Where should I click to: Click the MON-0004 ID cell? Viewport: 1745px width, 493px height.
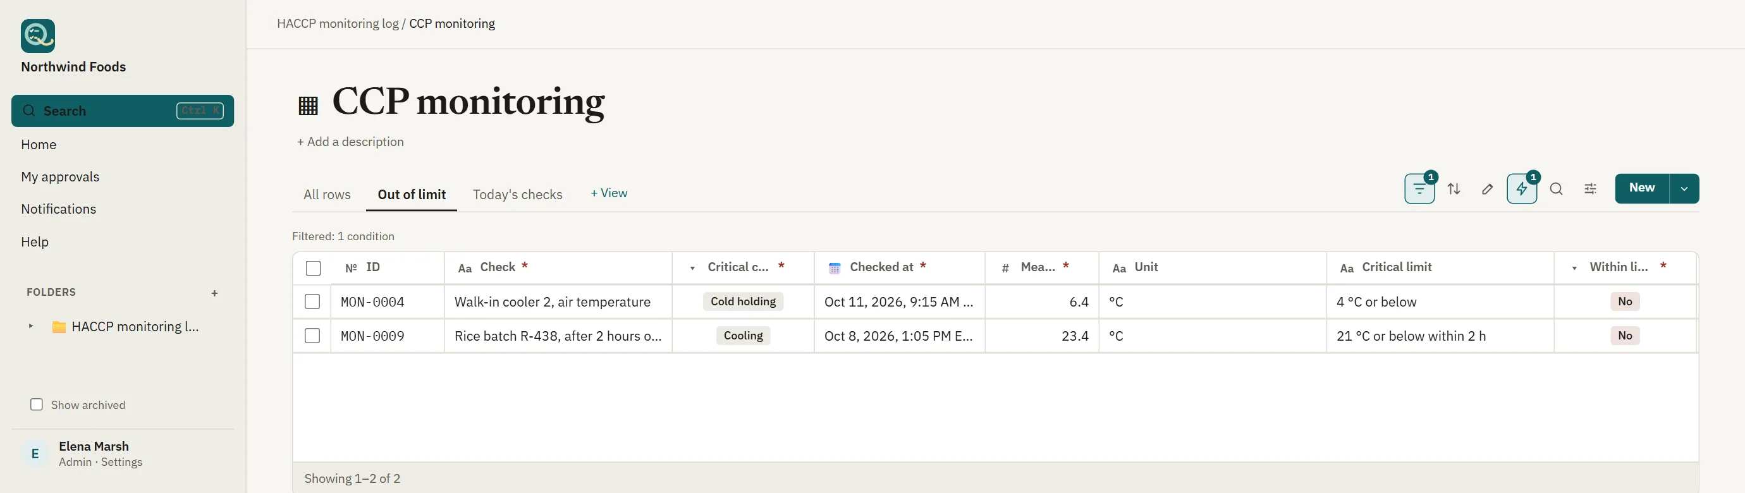[388, 302]
